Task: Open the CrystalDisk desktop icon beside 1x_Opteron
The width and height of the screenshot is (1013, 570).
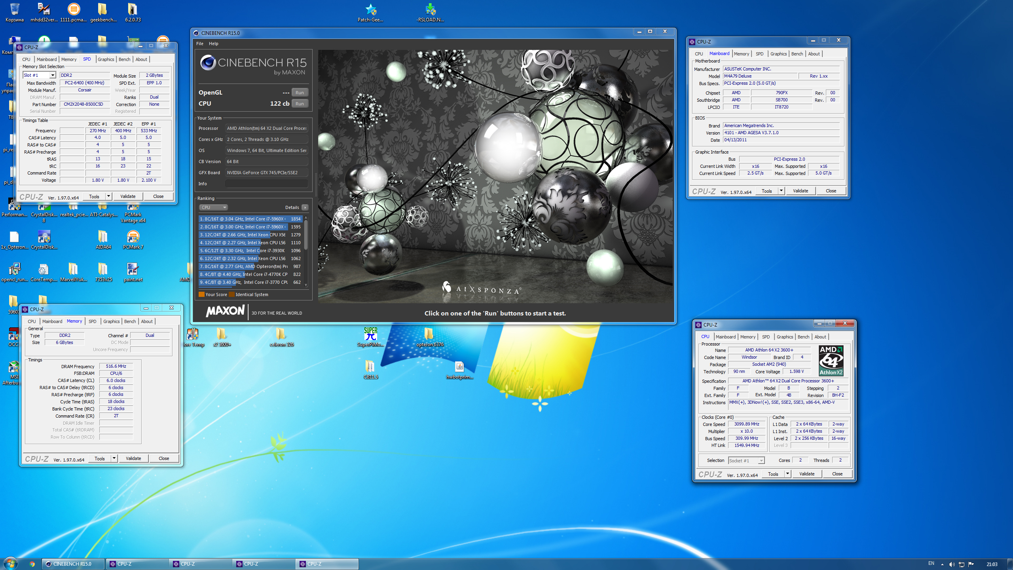Action: click(44, 239)
